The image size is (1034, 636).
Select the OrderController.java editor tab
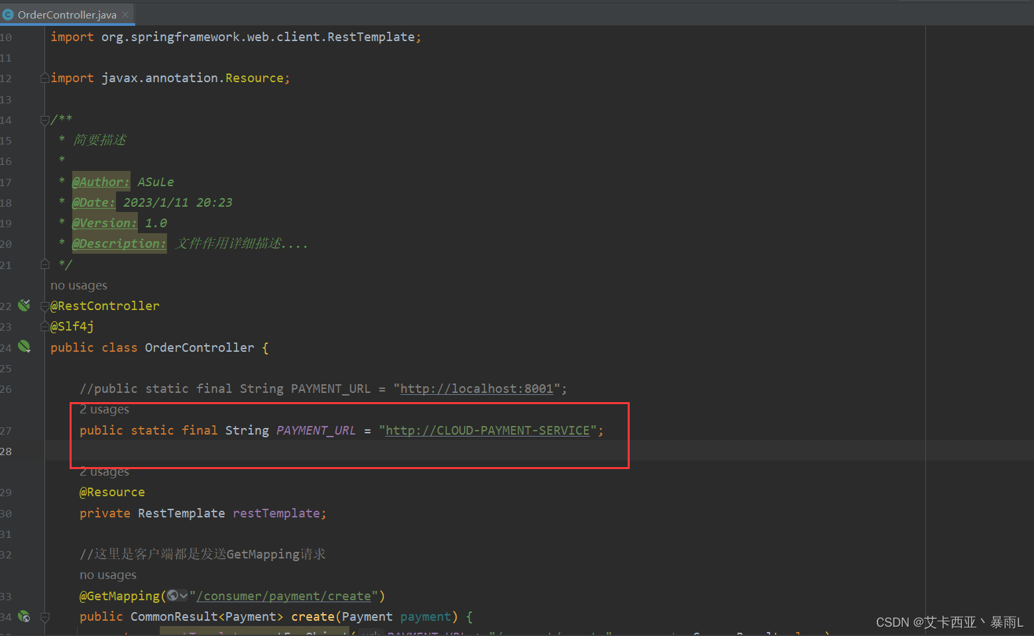click(x=67, y=15)
